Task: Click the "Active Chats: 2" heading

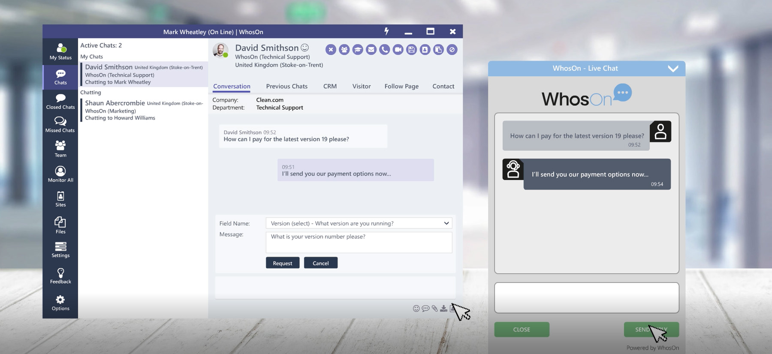Action: pyautogui.click(x=101, y=45)
